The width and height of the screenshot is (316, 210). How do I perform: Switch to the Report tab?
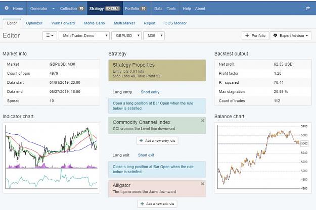(150, 23)
